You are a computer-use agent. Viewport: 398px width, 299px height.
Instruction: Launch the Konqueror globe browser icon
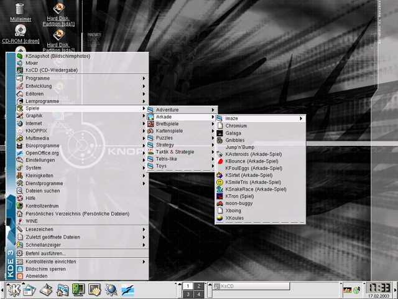click(111, 290)
